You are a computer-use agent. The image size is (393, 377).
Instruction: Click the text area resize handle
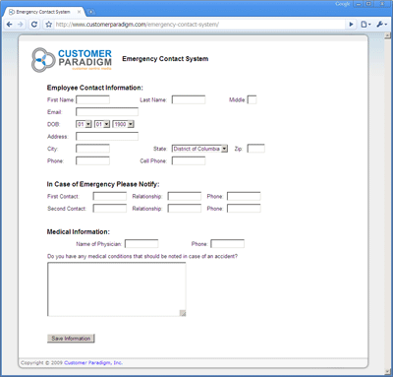click(183, 313)
